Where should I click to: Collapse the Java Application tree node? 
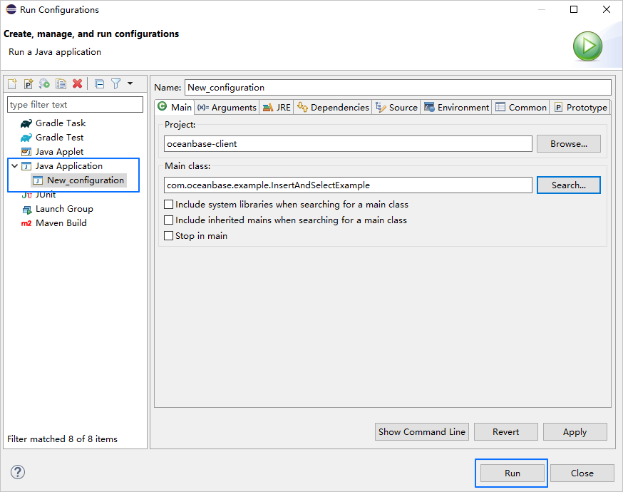point(15,166)
